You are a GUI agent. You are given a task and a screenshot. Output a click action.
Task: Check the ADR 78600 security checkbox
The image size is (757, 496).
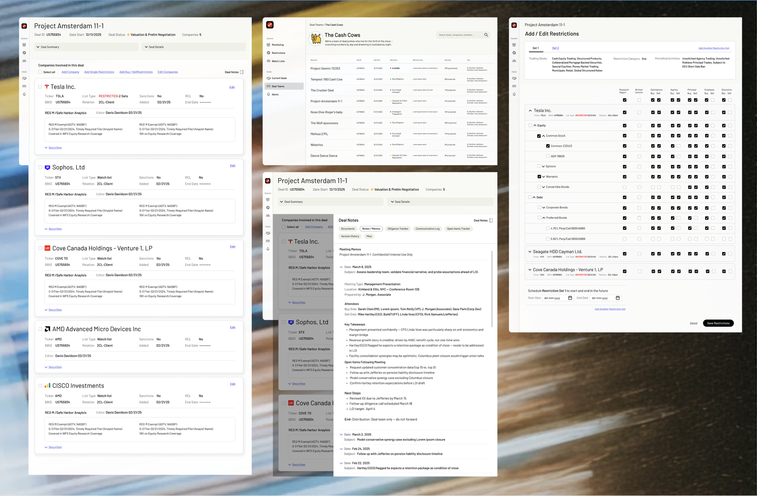[x=548, y=156]
